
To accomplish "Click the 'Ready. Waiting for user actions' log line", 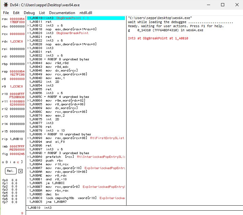I will point(176,26).
